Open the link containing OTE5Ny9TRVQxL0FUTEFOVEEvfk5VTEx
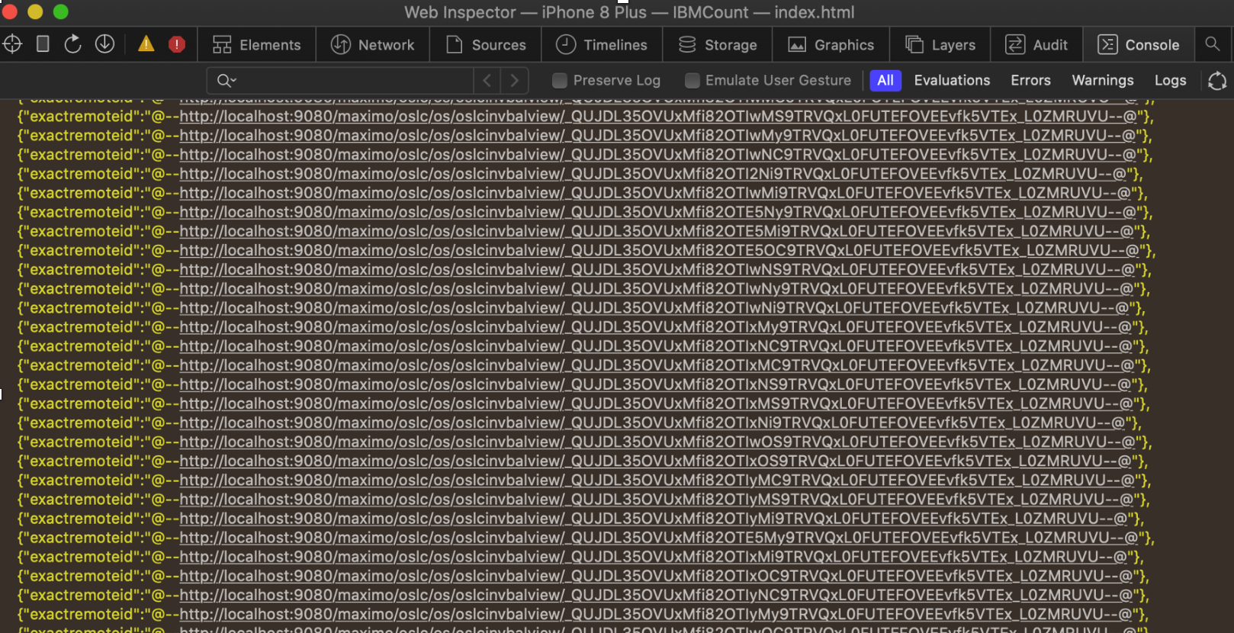This screenshot has height=633, width=1234. (657, 212)
